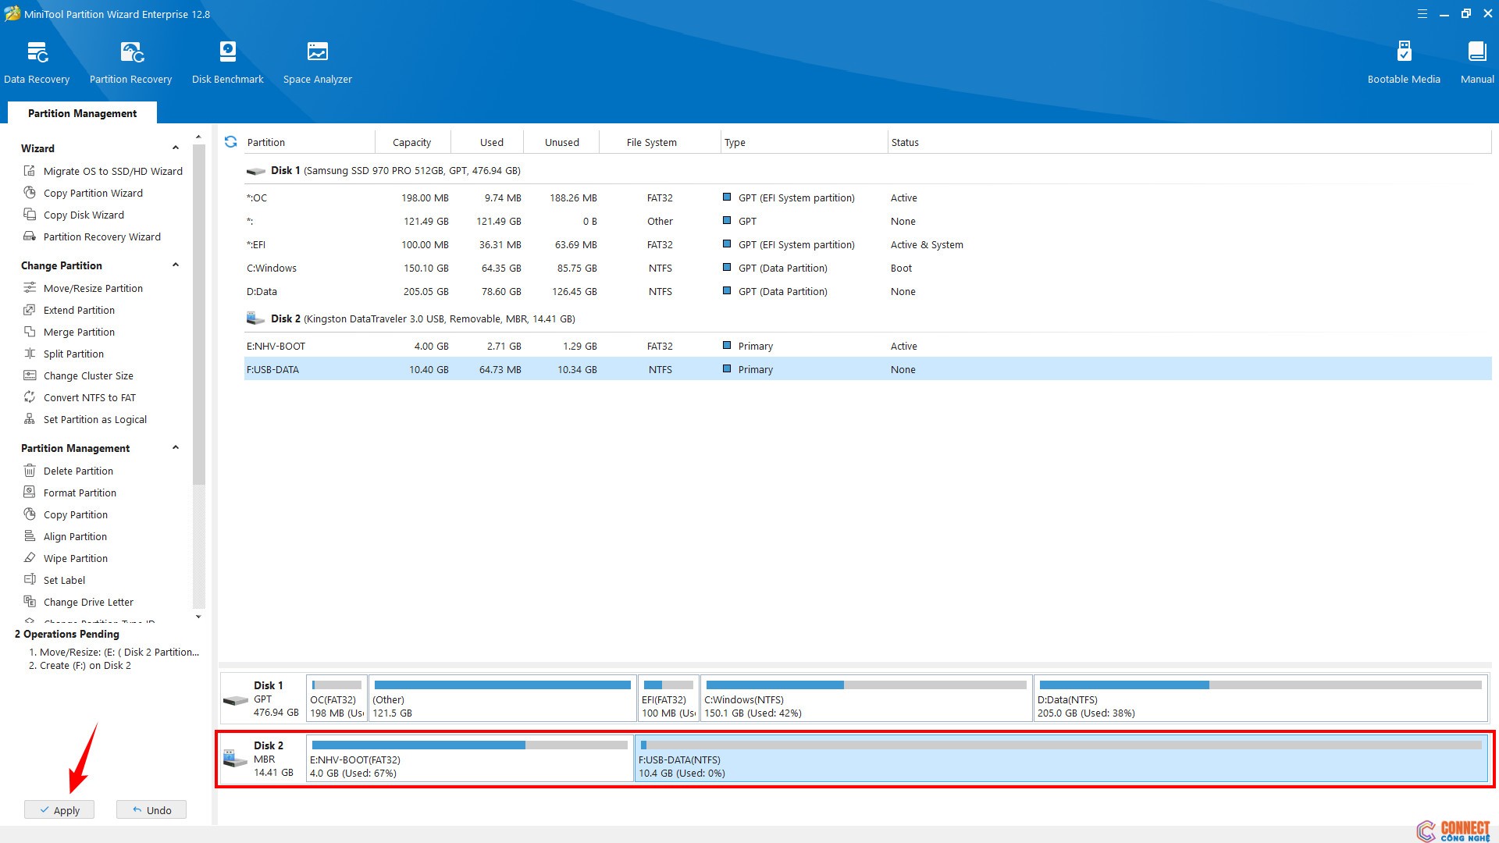Choose Extend Partition

[x=70, y=310]
